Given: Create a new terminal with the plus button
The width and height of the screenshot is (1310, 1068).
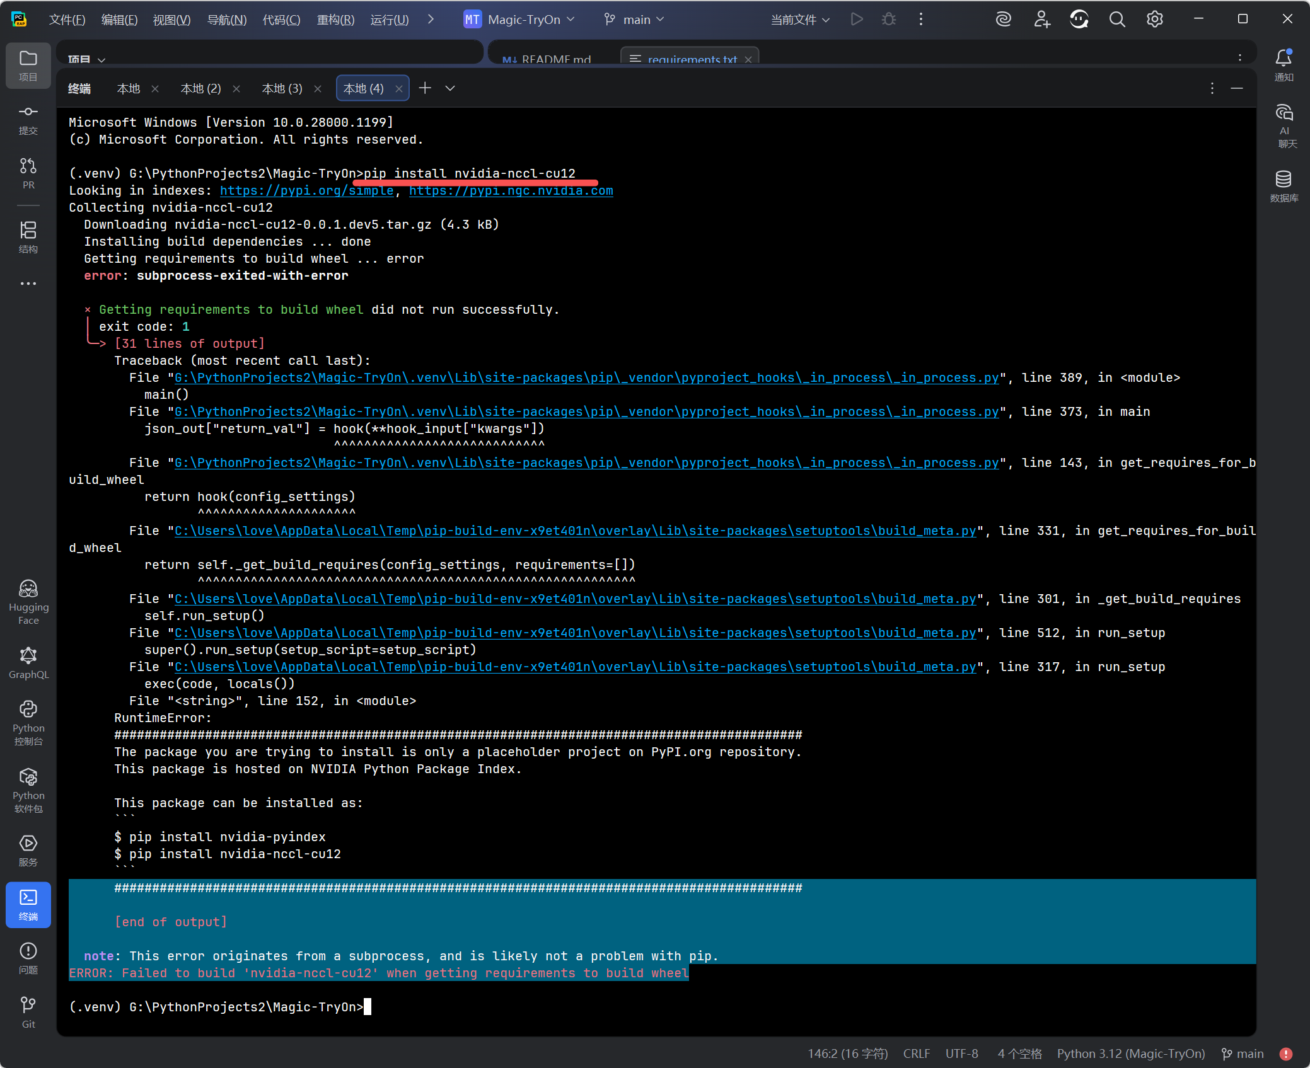Looking at the screenshot, I should click(426, 88).
